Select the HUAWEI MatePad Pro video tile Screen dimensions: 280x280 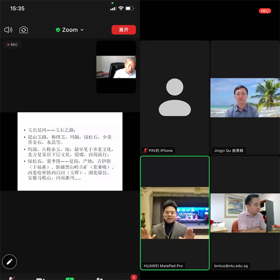pos(174,212)
